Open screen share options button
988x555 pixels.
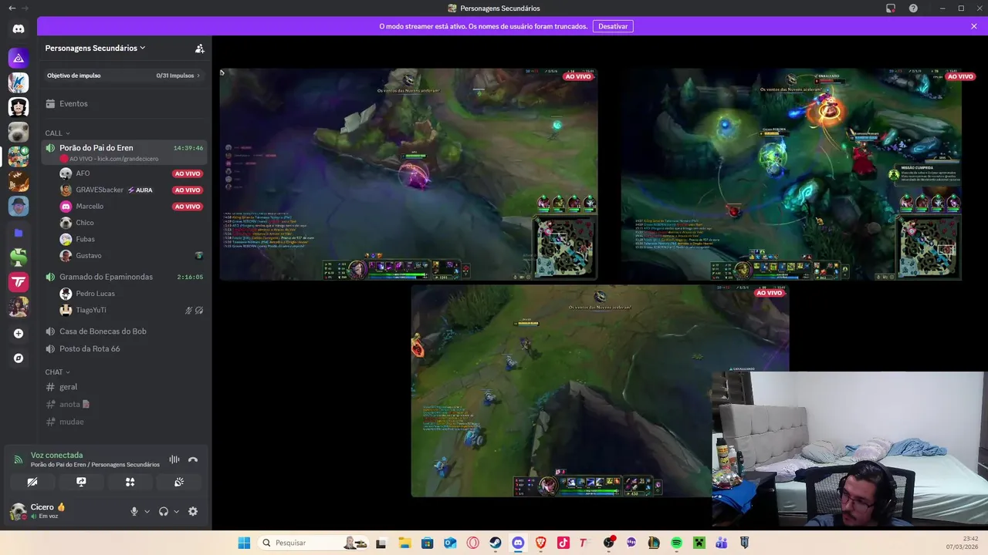81,482
